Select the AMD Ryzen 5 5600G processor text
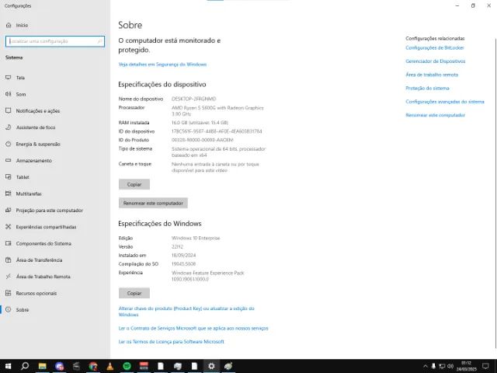 [217, 110]
